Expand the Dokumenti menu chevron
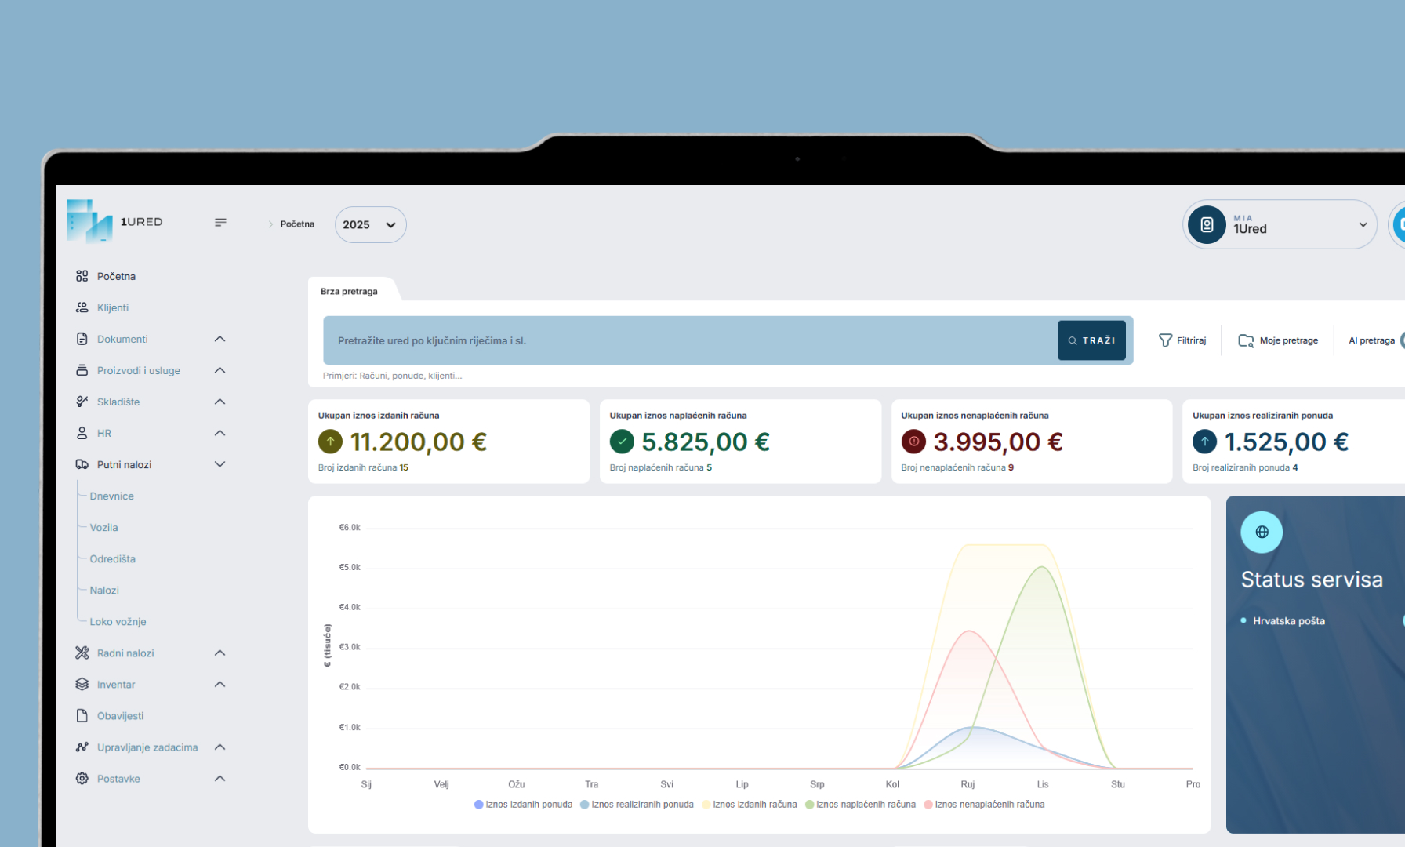The width and height of the screenshot is (1405, 847). (x=220, y=339)
